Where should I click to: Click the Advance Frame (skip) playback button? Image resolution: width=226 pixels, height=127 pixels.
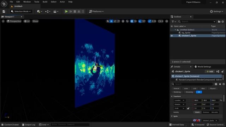click(71, 11)
